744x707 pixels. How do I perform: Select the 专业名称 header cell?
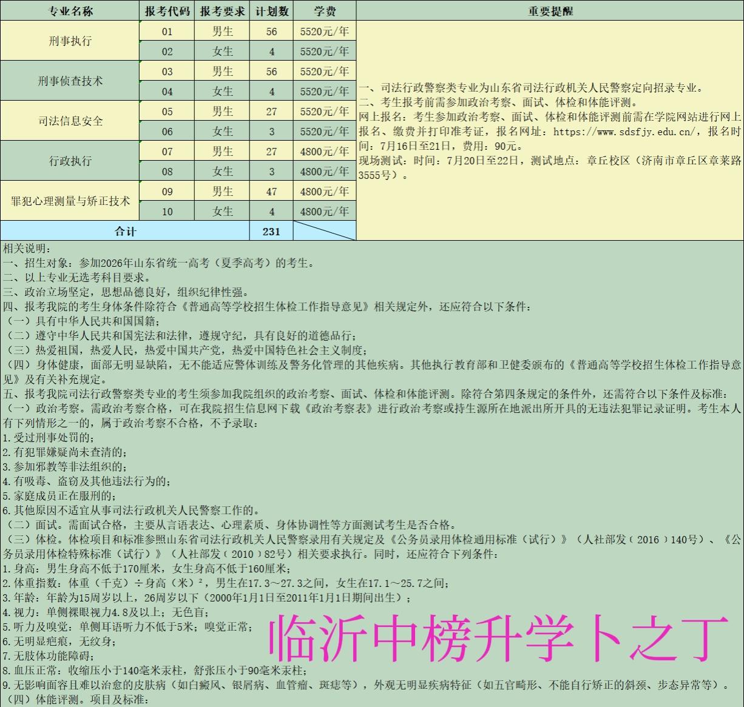(x=70, y=11)
